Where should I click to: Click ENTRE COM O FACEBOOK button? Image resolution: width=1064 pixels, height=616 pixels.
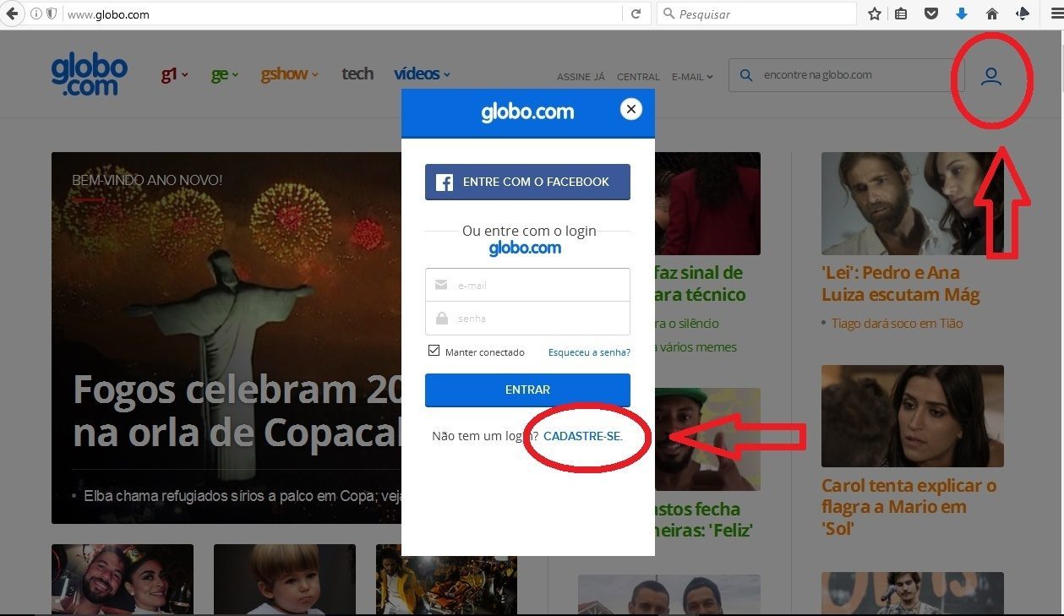click(527, 182)
